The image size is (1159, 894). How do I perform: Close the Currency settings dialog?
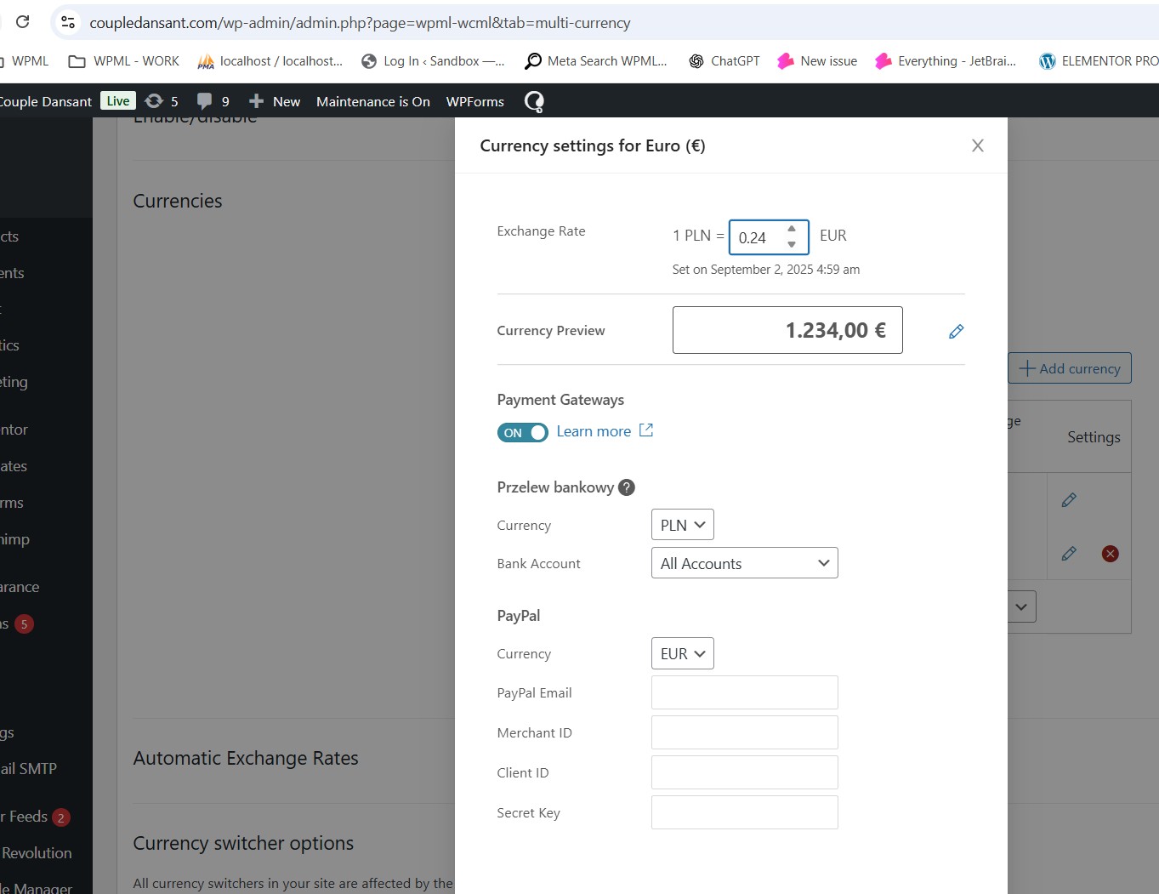977,145
